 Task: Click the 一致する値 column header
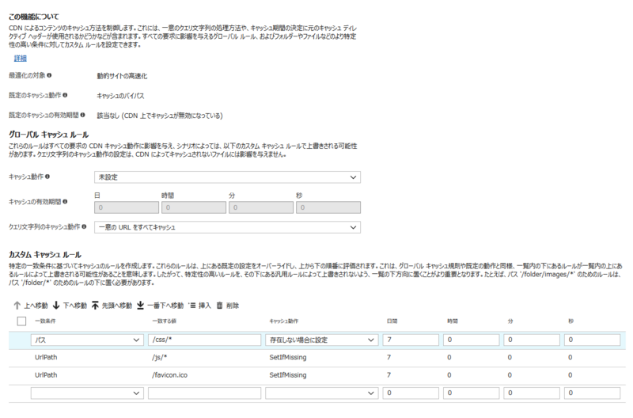[165, 321]
